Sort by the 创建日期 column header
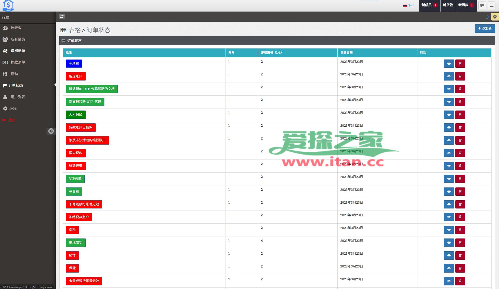This screenshot has width=499, height=289. click(346, 53)
